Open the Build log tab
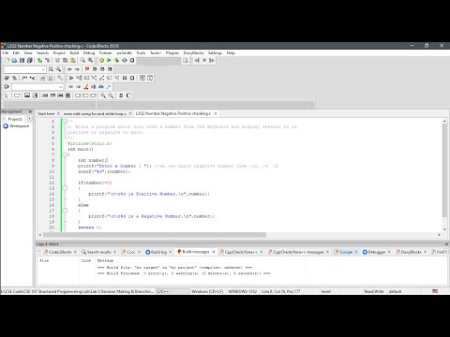Image resolution: width=450 pixels, height=337 pixels. 158,252
